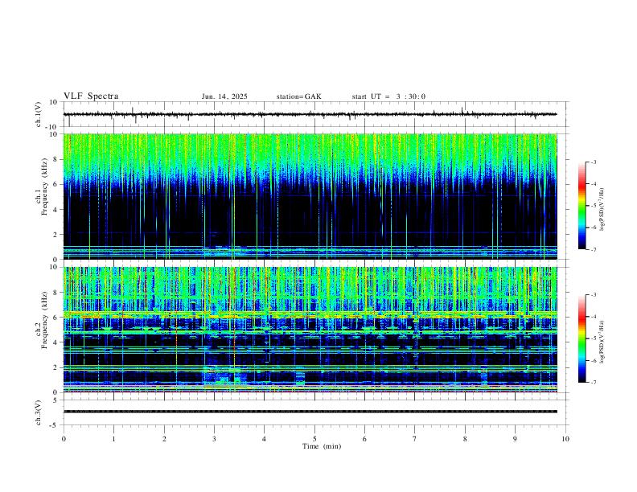This screenshot has height=492, width=637.
Task: Click the ch.3(V) axis label
Action: 39,412
